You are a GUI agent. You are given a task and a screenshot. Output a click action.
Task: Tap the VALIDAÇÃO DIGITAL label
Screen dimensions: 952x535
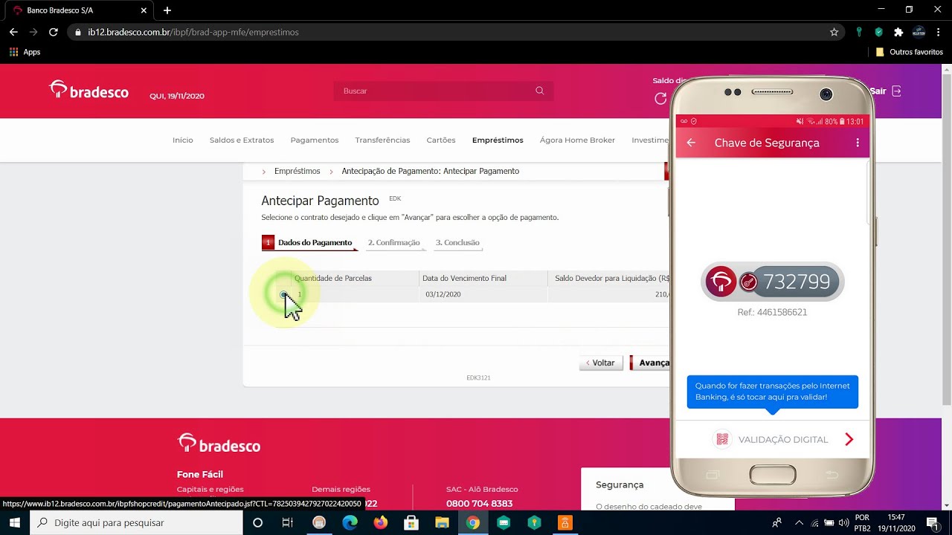tap(783, 440)
